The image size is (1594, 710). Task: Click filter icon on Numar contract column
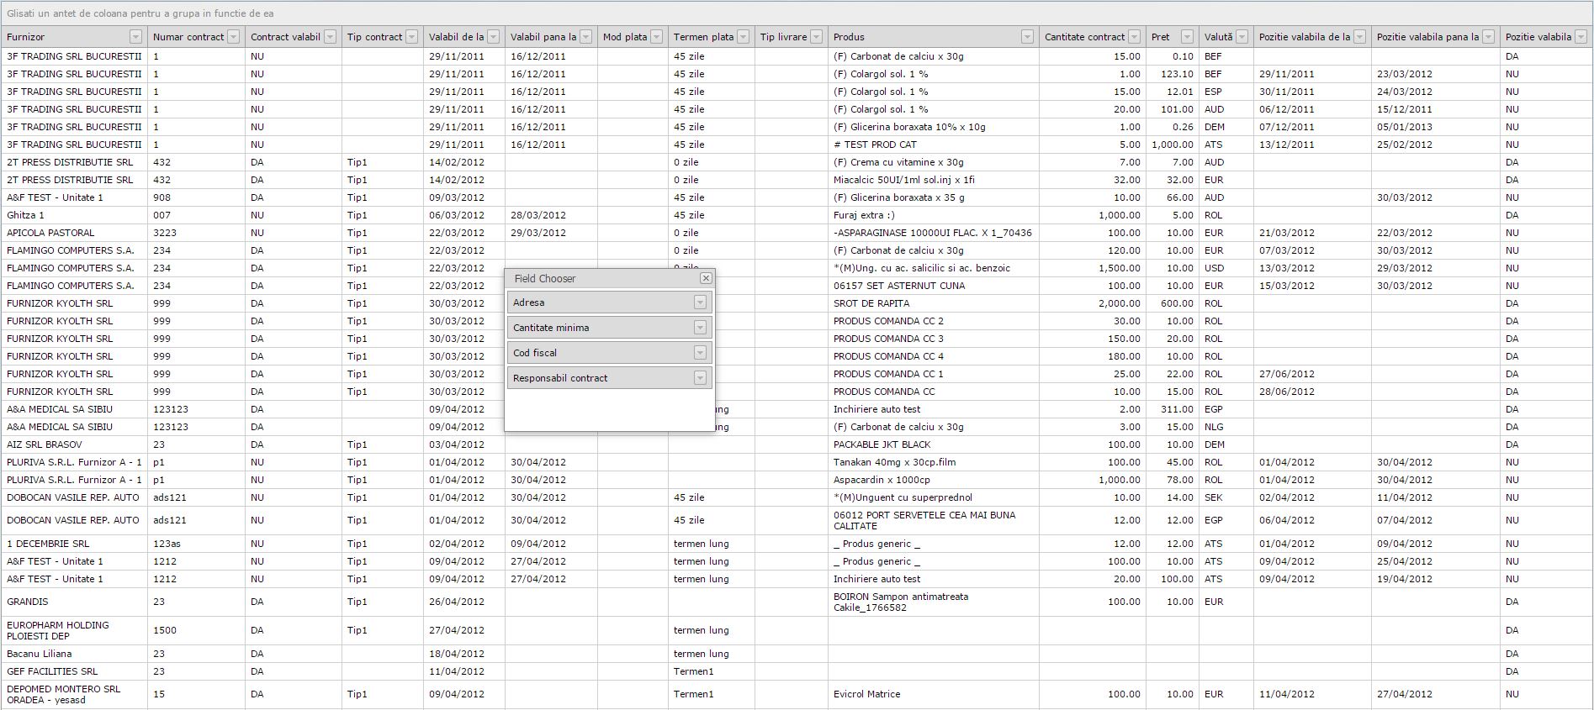[x=233, y=37]
